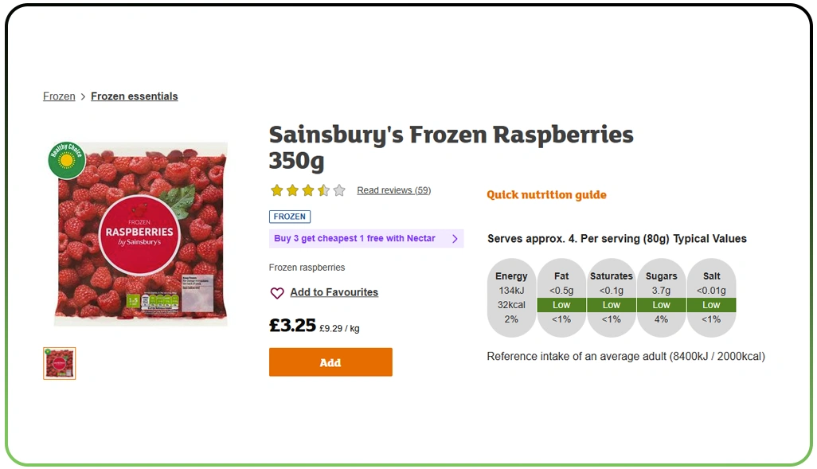Click the Quick nutrition guide heading
The image size is (817, 469).
[546, 195]
